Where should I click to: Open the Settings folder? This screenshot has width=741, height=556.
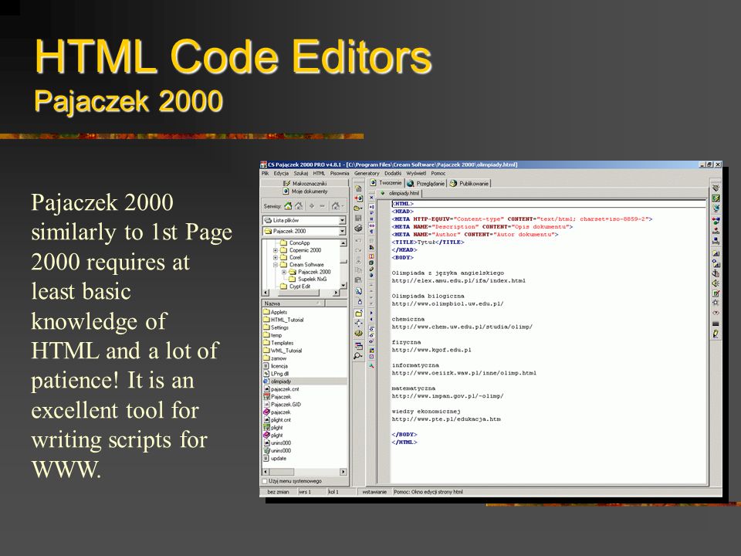tap(276, 327)
